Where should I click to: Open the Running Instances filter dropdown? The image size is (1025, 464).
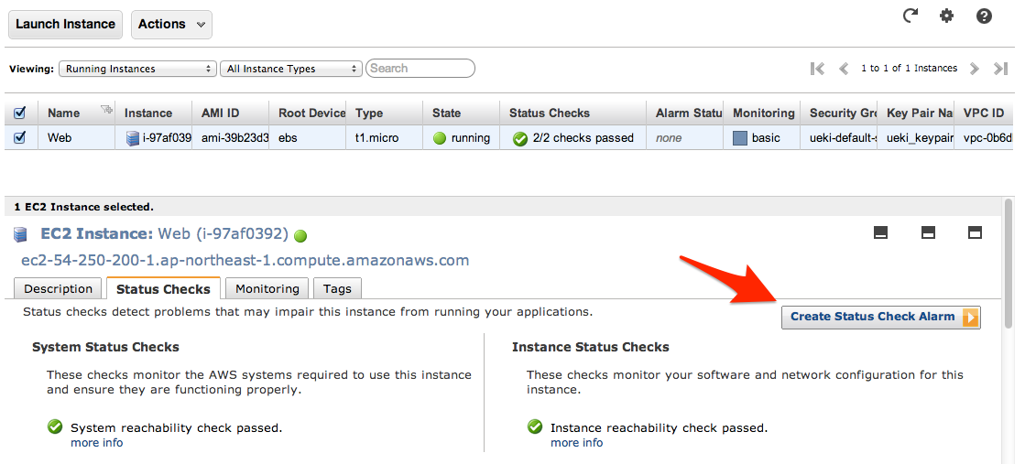[138, 69]
